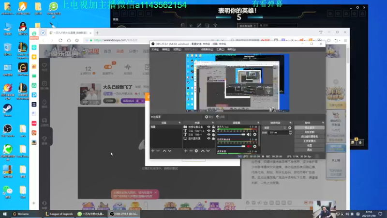Viewport: 387px width, 218px height.
Task: Add a new scene with plus icon
Action: tap(152, 151)
